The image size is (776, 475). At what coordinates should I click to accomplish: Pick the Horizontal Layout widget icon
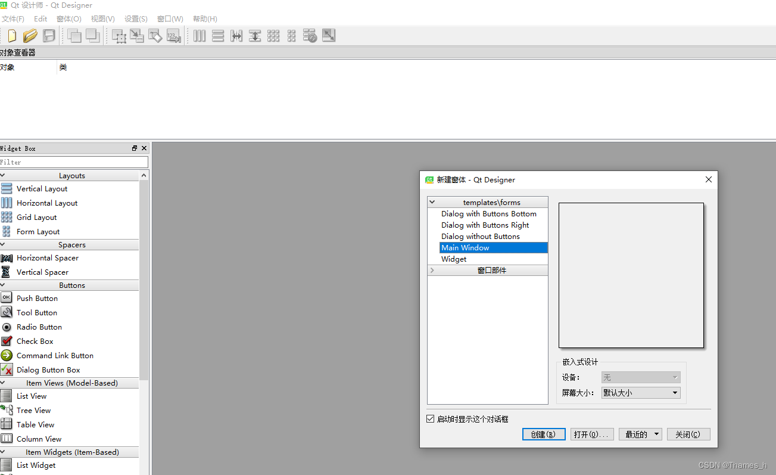pyautogui.click(x=7, y=203)
